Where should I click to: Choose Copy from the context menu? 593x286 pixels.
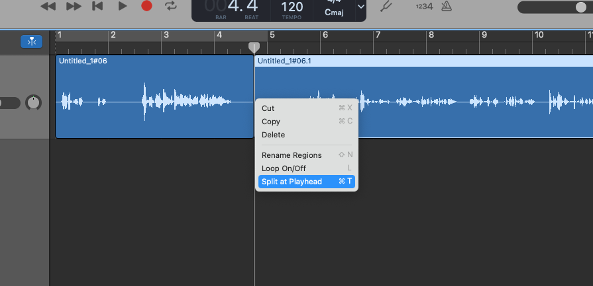(x=306, y=122)
